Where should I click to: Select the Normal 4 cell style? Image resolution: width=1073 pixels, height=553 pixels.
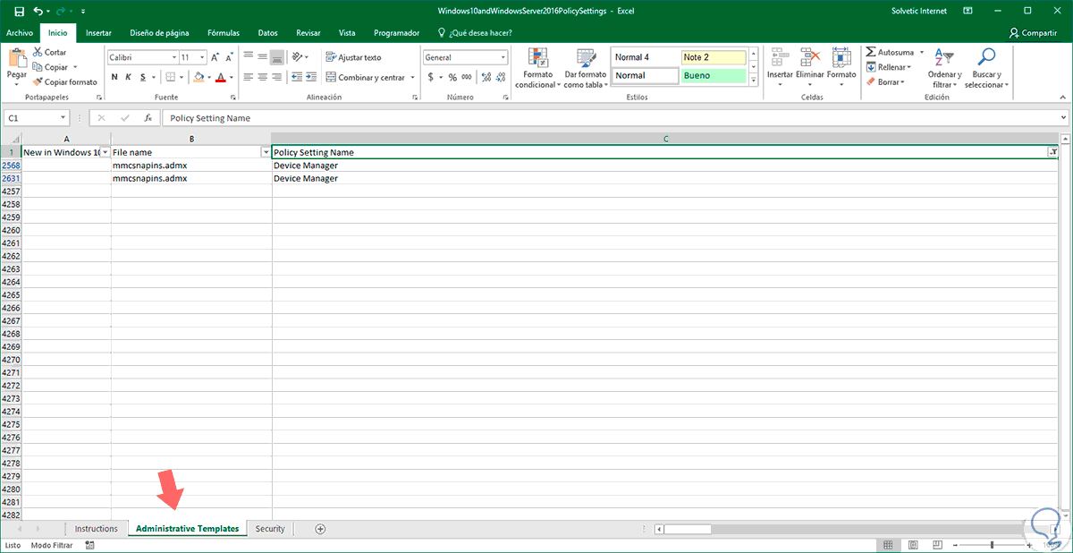[x=645, y=57]
